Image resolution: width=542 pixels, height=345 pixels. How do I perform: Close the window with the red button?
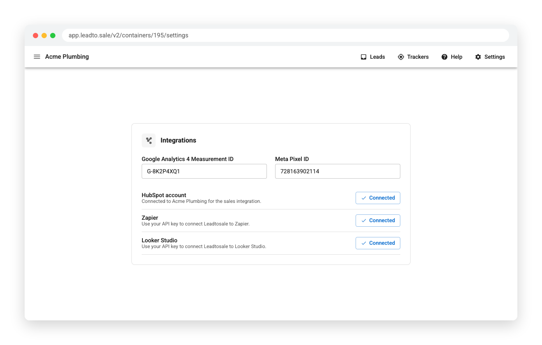tap(36, 35)
